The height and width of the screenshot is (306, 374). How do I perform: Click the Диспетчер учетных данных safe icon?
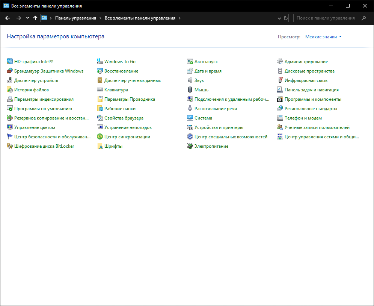(100, 80)
